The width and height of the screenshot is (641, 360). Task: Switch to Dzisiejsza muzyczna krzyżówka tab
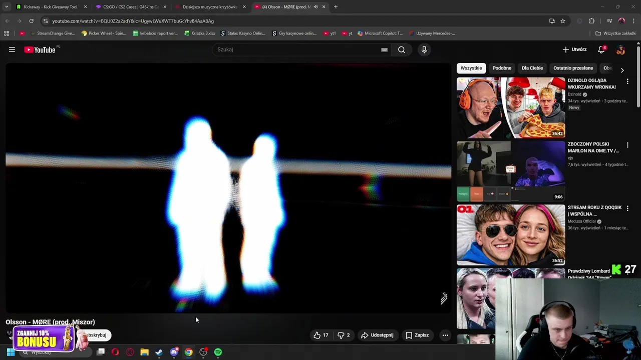[210, 7]
